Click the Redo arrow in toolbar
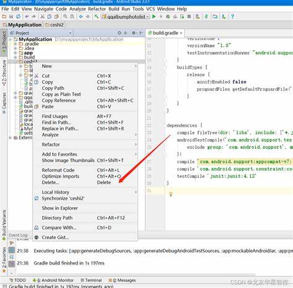The image size is (293, 288). (x=33, y=17)
